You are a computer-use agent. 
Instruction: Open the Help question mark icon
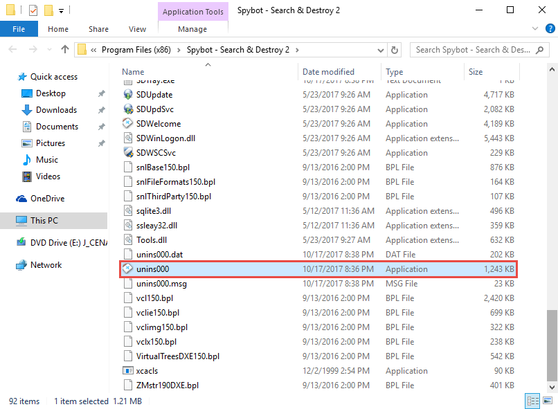click(550, 28)
